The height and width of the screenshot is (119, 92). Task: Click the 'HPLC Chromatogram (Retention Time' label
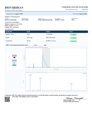point(17,45)
